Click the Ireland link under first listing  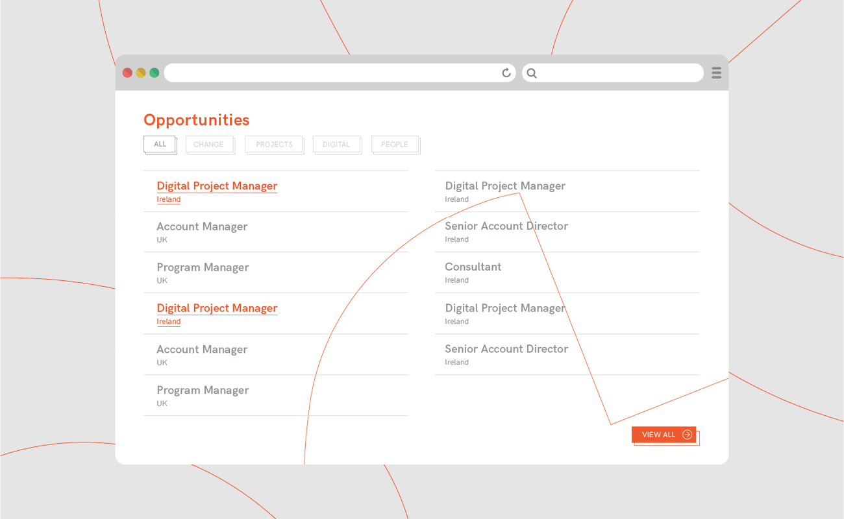[169, 200]
